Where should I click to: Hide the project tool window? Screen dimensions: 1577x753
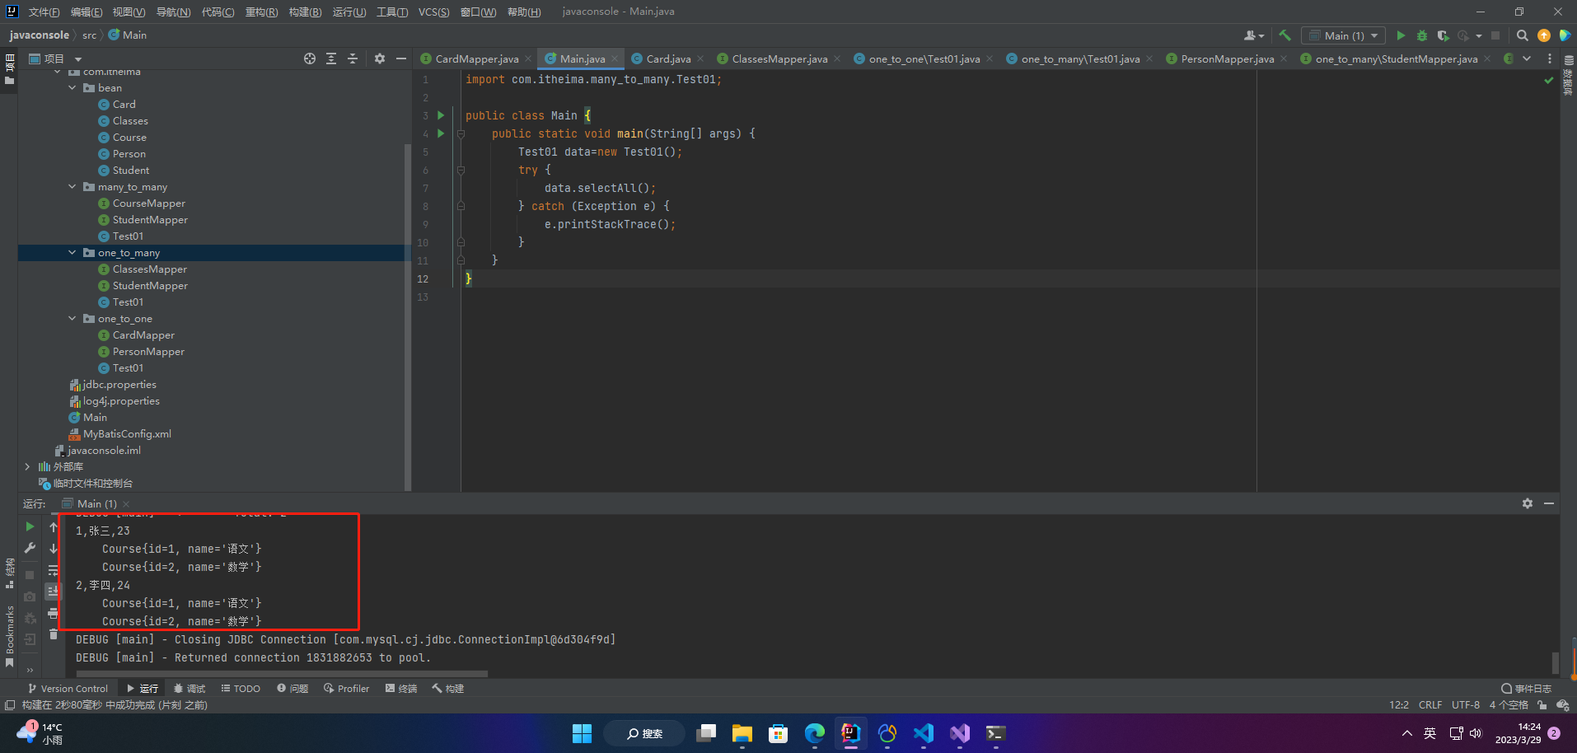pyautogui.click(x=401, y=58)
